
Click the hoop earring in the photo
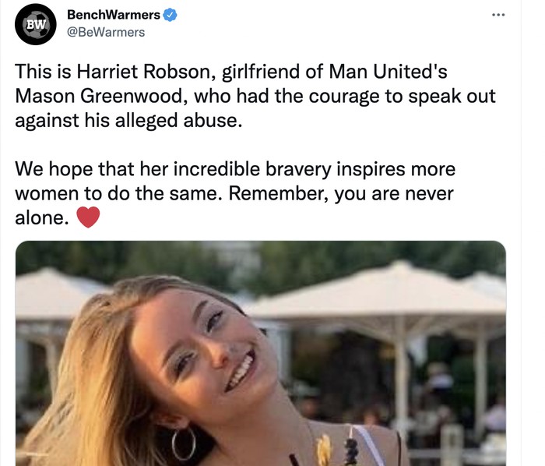[184, 444]
